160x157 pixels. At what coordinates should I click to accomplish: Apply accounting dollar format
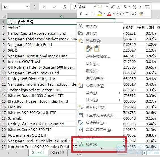point(125,7)
